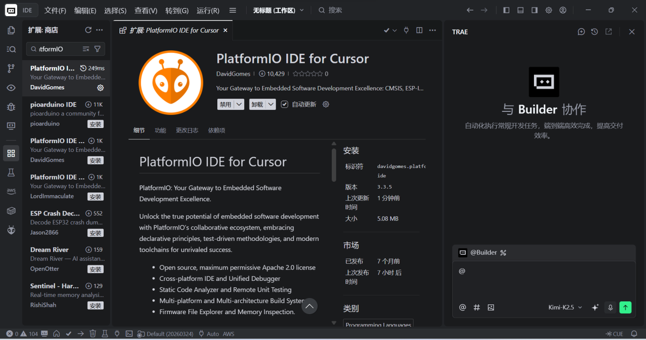
Task: Open account profile icon in title bar
Action: pyautogui.click(x=563, y=10)
